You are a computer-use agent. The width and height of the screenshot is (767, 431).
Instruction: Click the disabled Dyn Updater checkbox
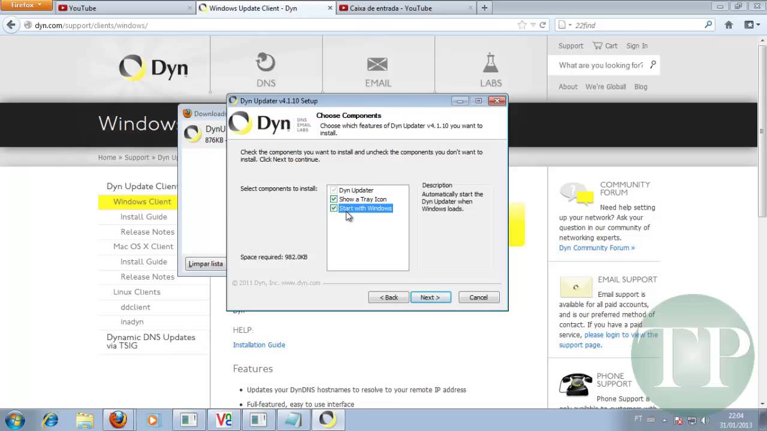(334, 190)
